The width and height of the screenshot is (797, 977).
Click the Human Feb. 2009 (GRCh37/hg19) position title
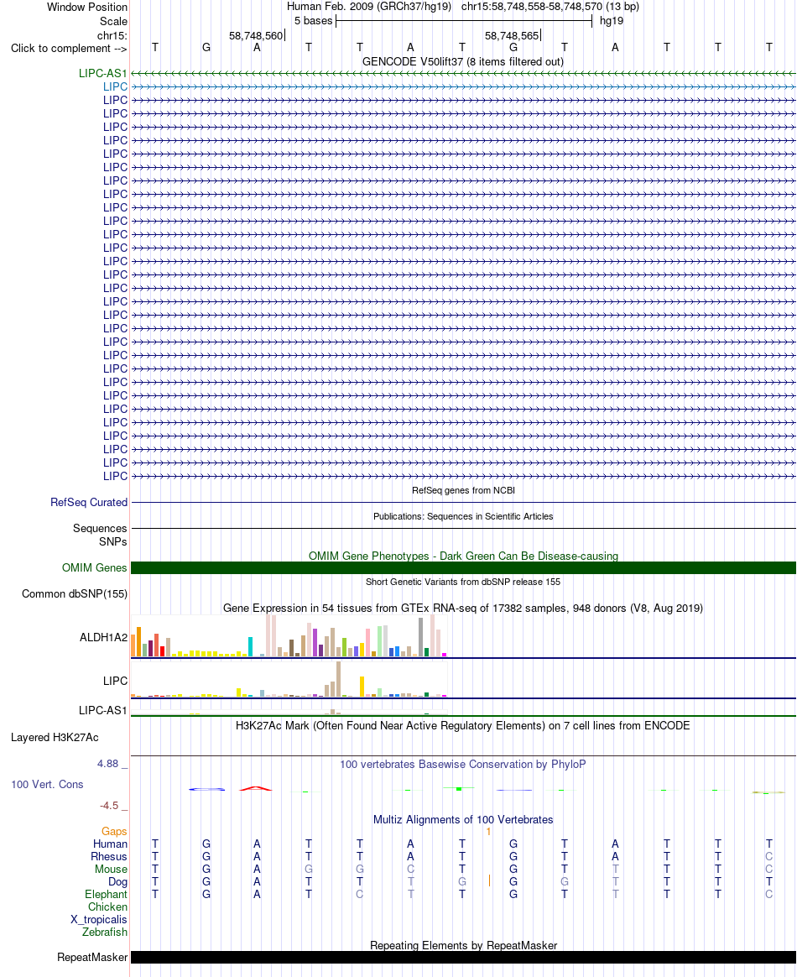coord(368,7)
